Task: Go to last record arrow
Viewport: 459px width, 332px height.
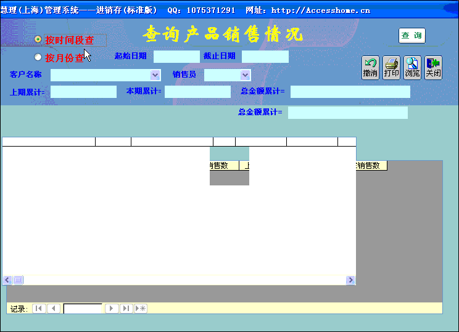Action: 126,309
